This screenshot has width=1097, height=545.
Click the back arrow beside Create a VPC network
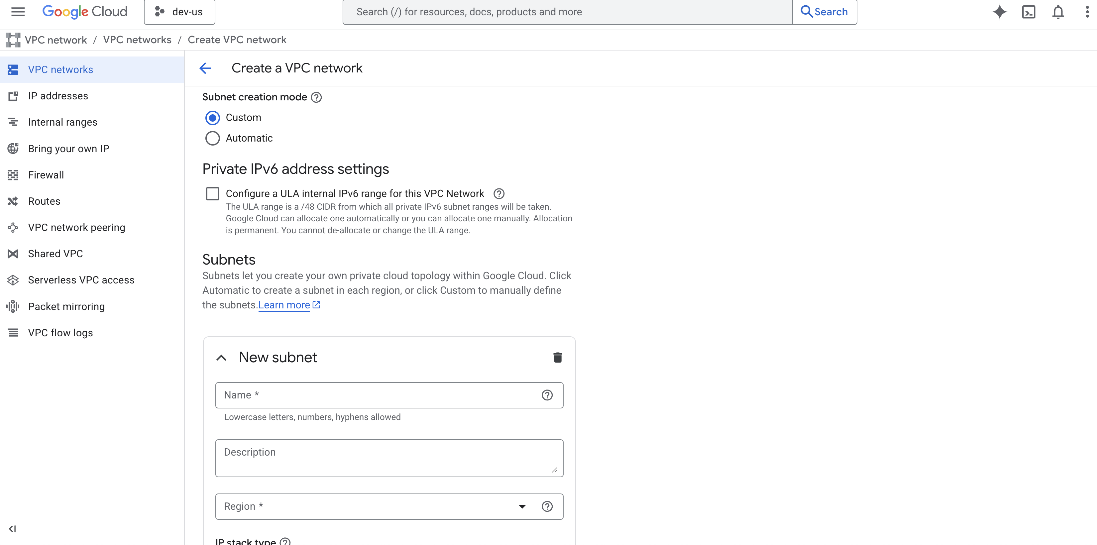pyautogui.click(x=205, y=68)
